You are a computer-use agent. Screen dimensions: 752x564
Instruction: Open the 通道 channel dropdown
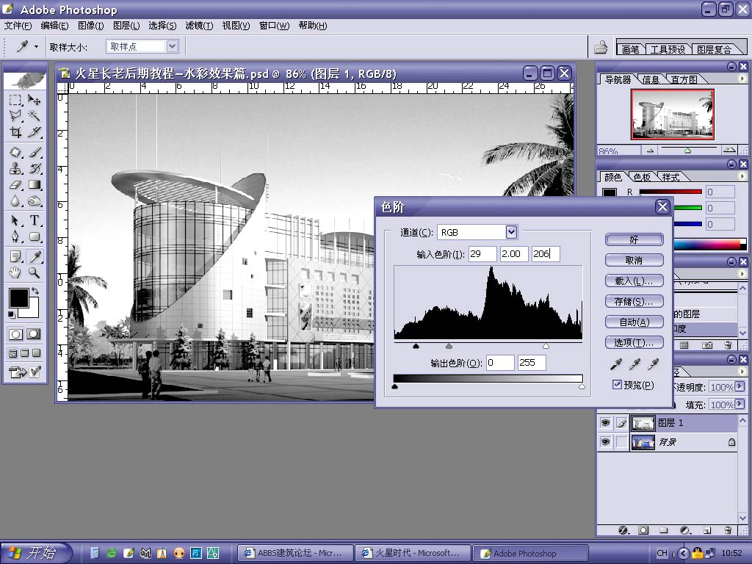pos(511,232)
